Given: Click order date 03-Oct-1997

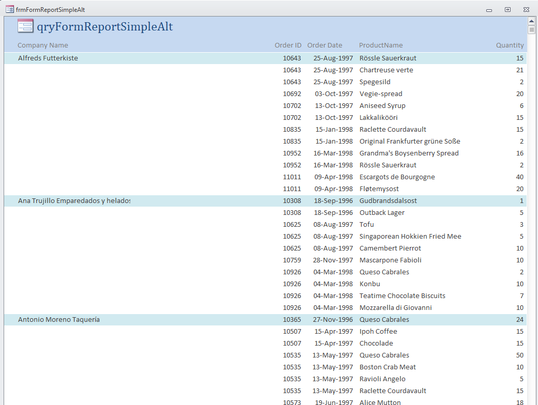Looking at the screenshot, I should point(334,94).
